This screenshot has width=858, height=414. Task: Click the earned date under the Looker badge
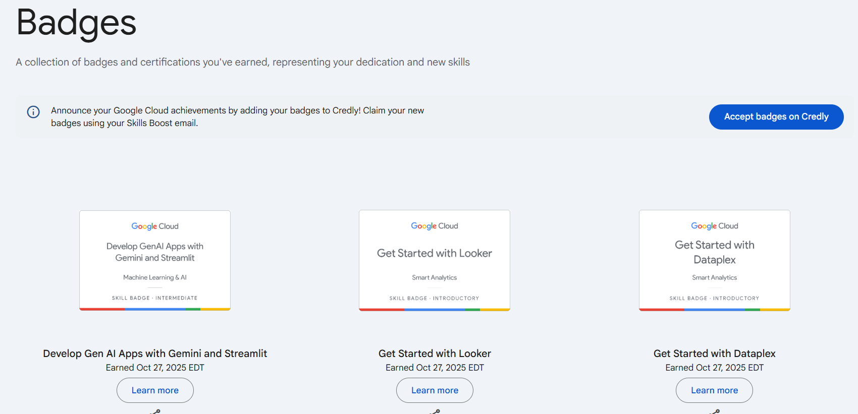434,368
